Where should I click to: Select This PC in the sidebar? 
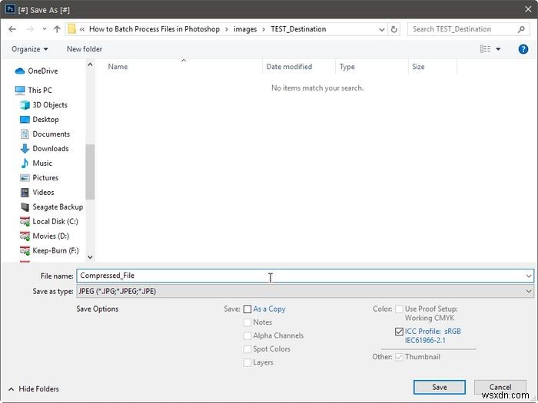(x=34, y=90)
